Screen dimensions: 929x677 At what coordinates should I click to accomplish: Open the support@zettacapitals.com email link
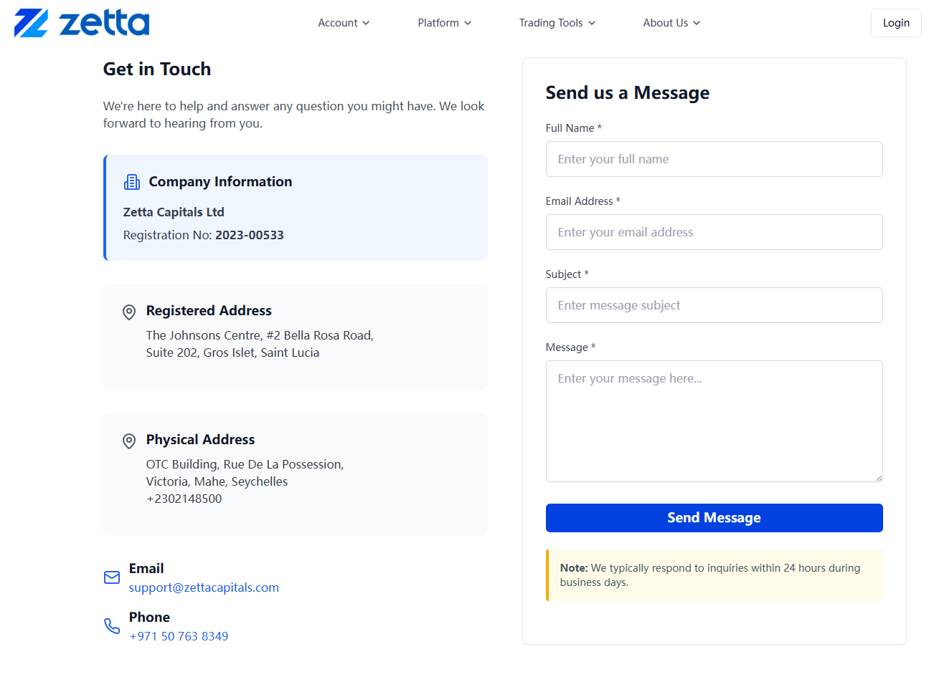[204, 587]
